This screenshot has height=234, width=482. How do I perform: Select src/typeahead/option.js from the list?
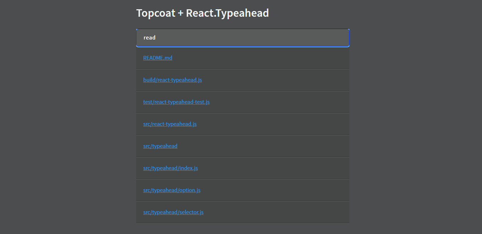172,190
